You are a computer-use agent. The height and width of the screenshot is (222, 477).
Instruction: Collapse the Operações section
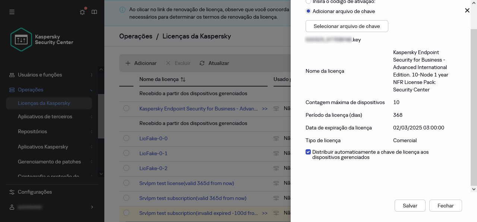click(92, 90)
